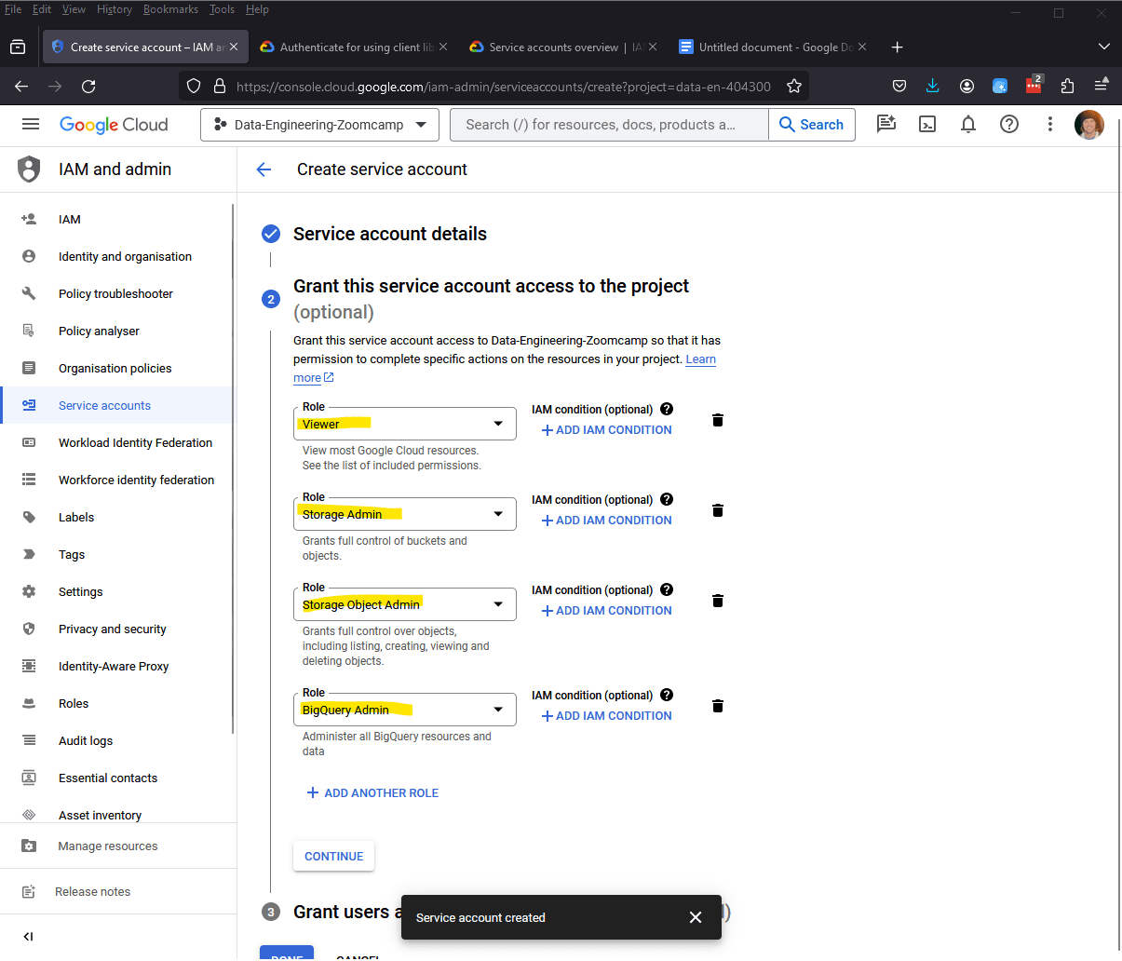Open Policy troubleshooter in sidebar
Screen dimensions: 1122x961
pos(117,294)
